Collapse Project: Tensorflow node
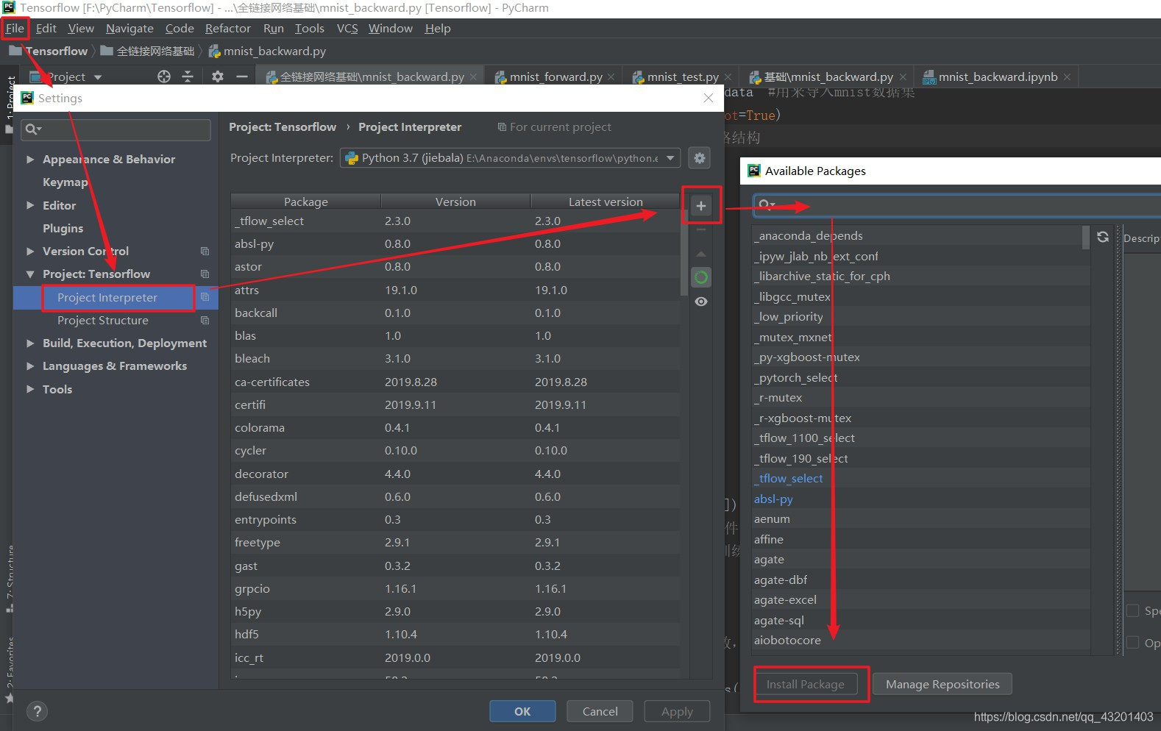 30,274
